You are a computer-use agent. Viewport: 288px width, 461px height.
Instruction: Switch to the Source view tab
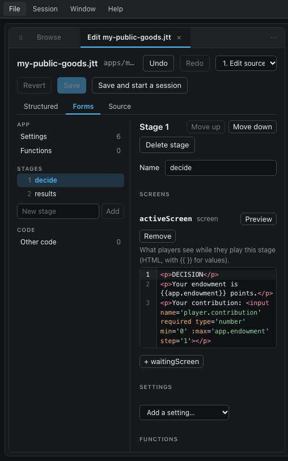[x=120, y=107]
